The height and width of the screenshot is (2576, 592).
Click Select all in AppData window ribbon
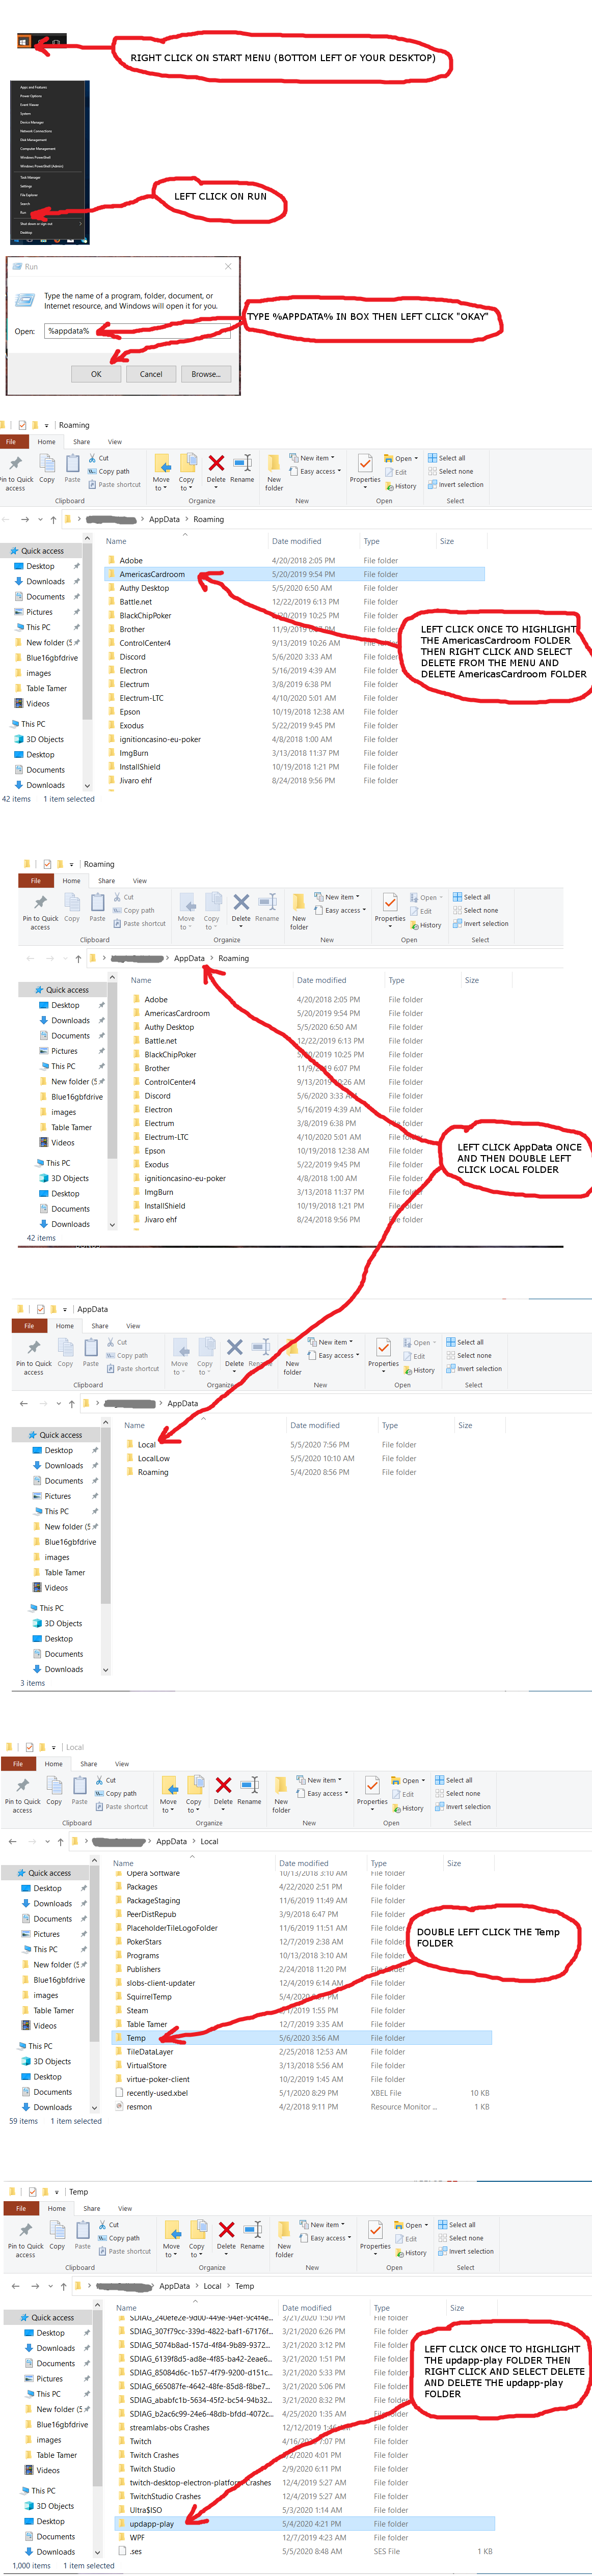(465, 1342)
